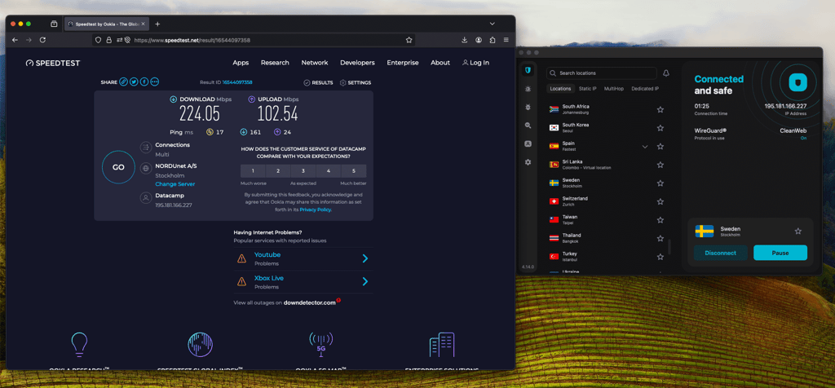The width and height of the screenshot is (835, 388).
Task: Click the tracking protection shield icon
Action: [x=98, y=40]
